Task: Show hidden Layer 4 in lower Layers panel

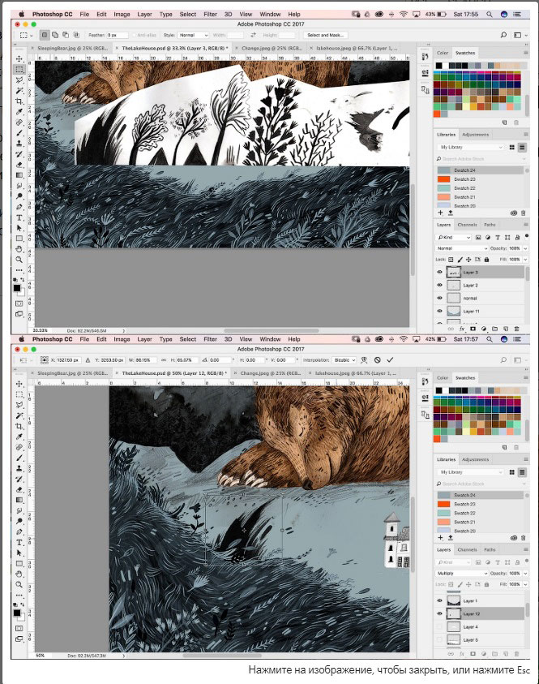Action: 439,627
